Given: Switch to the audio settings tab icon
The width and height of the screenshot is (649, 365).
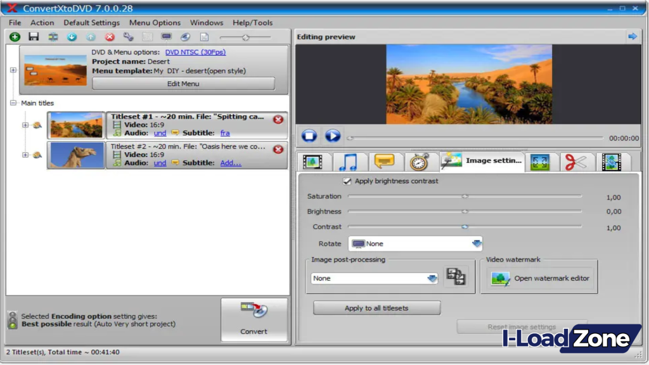Looking at the screenshot, I should point(349,162).
